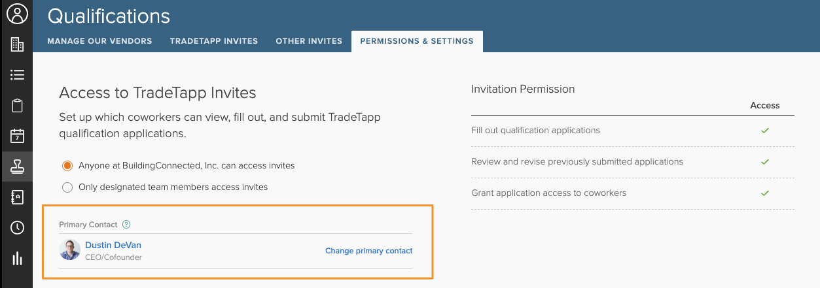820x288 pixels.
Task: Open the calendar icon in sidebar
Action: coord(17,136)
